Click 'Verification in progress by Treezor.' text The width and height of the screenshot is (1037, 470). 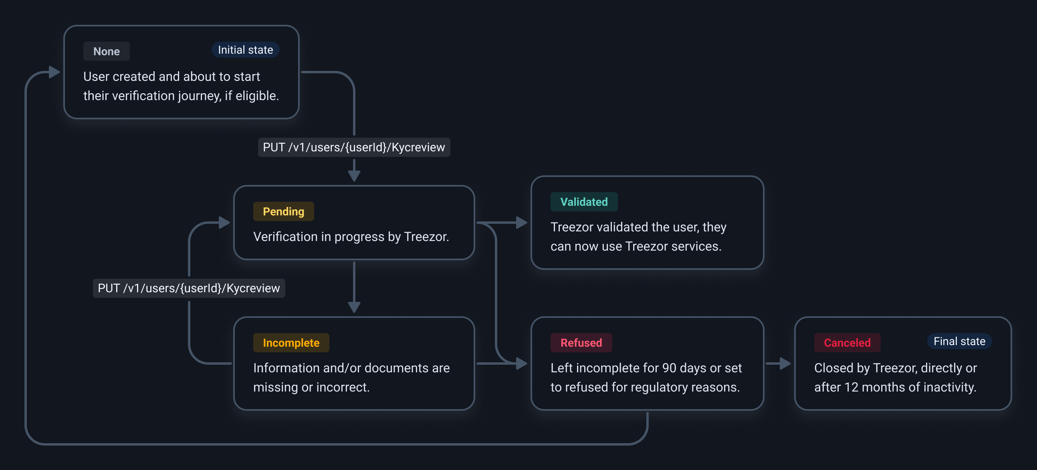click(x=351, y=237)
